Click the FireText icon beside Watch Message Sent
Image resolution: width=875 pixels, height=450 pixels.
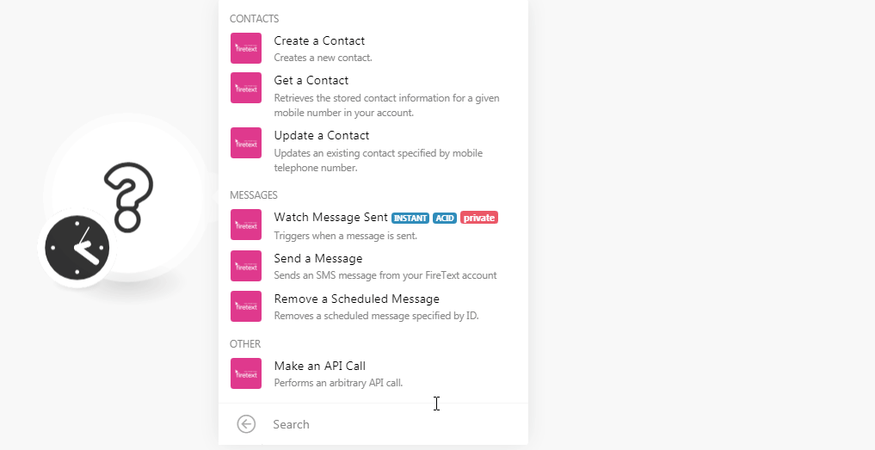click(246, 225)
